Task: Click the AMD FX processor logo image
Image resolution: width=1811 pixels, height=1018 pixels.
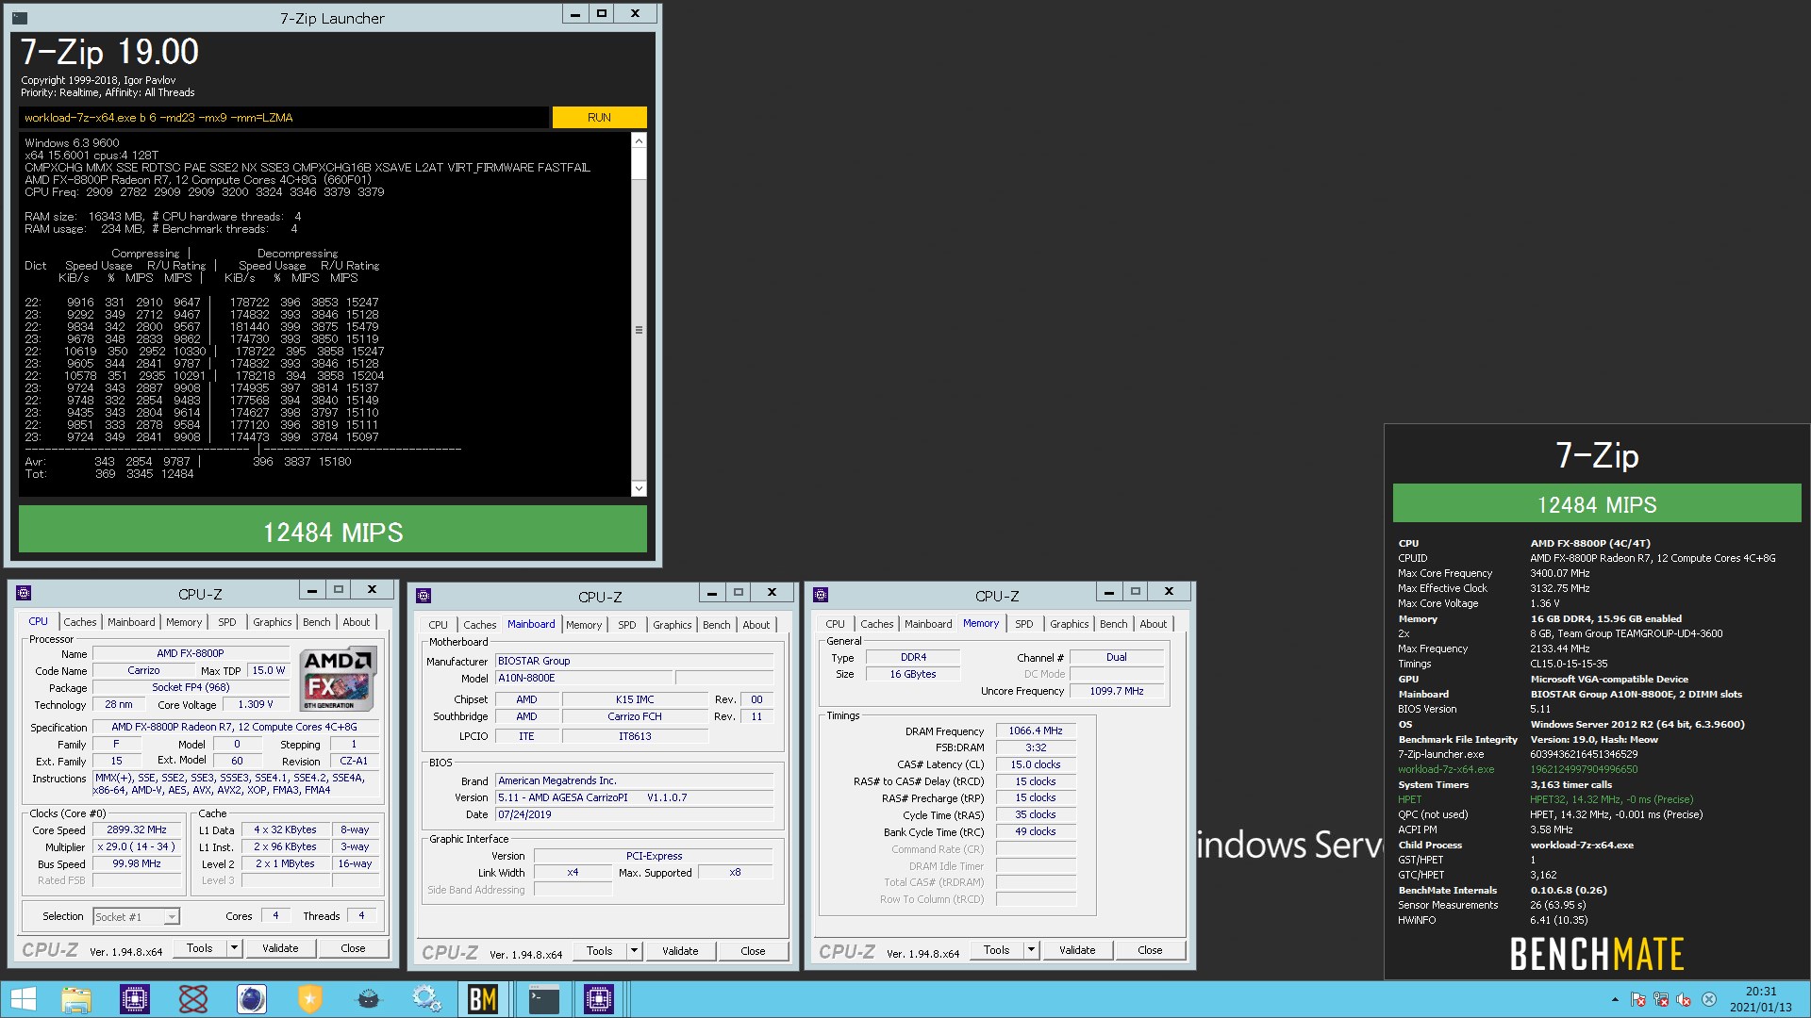Action: point(339,679)
